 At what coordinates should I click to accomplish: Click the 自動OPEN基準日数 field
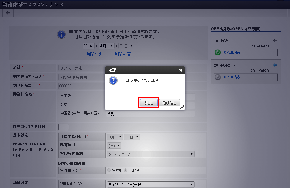64,127
